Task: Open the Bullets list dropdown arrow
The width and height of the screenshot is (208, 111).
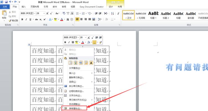Action: 80,13
